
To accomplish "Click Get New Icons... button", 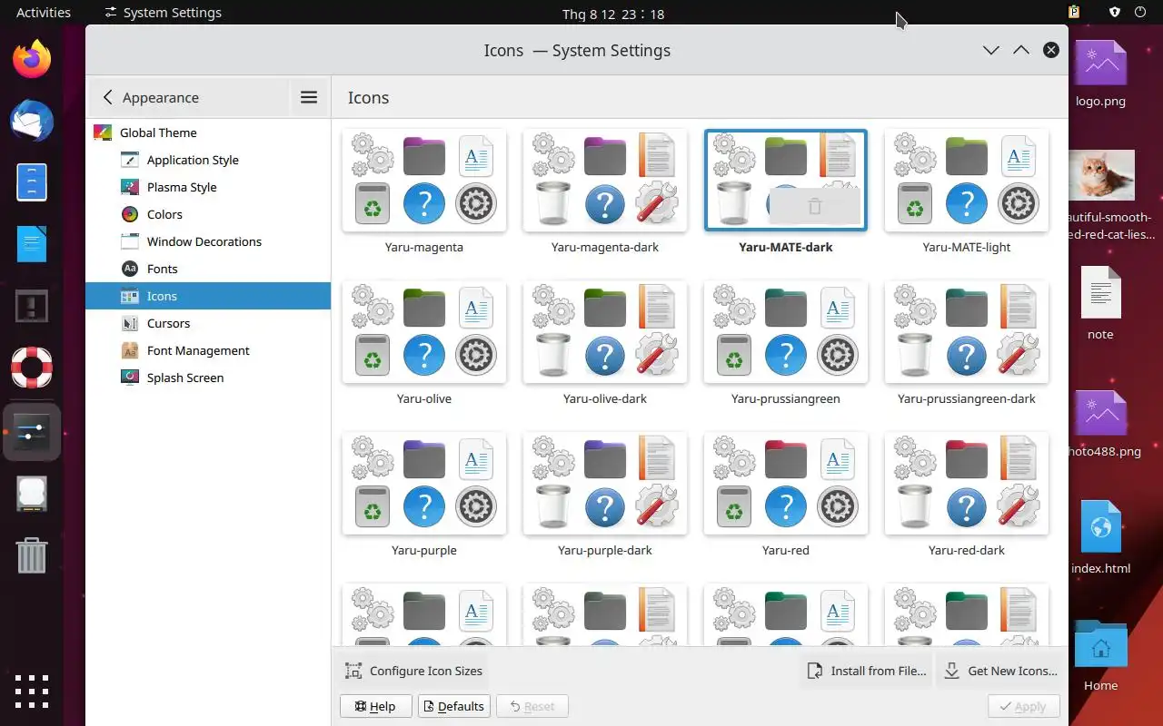I will (x=1001, y=672).
